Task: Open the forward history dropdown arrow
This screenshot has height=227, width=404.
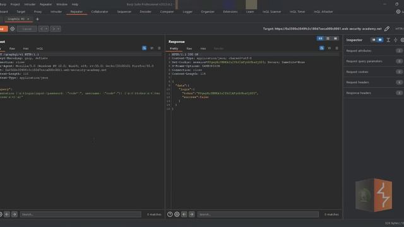Action: click(x=59, y=29)
